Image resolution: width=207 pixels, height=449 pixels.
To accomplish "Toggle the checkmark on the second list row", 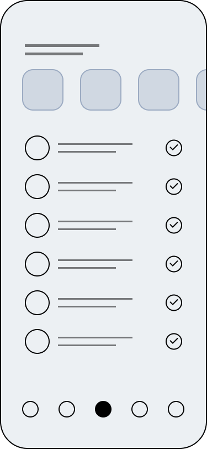I will click(x=174, y=186).
